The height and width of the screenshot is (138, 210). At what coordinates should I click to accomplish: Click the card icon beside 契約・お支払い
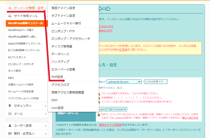click(x=10, y=133)
